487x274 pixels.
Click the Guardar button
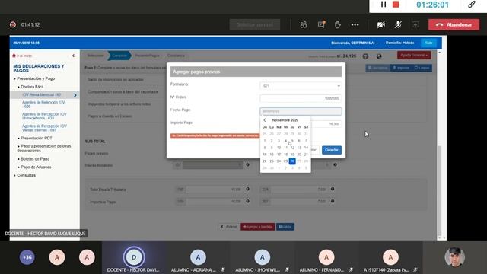coord(332,150)
